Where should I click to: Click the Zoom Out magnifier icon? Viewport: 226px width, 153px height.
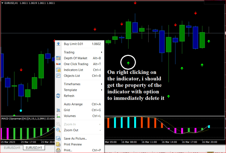click(x=58, y=130)
